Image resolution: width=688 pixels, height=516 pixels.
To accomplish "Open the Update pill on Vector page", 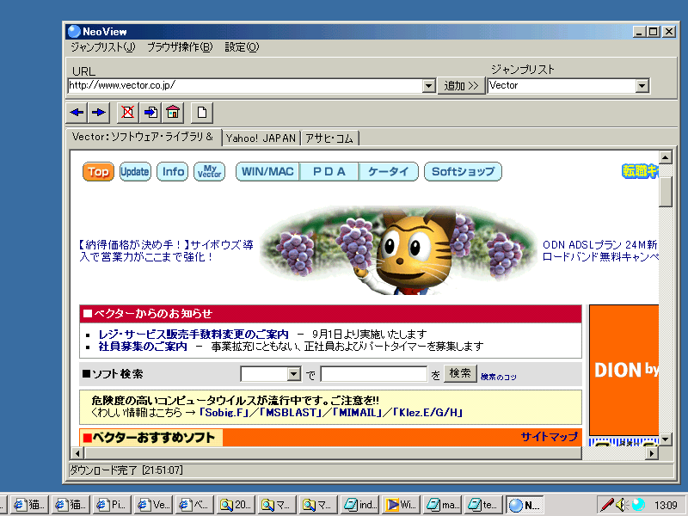I will (x=135, y=171).
